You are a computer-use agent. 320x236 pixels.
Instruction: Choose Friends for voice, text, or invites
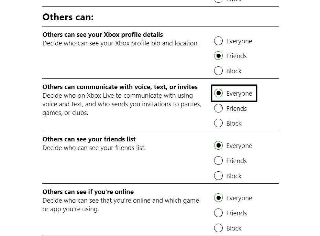218,109
